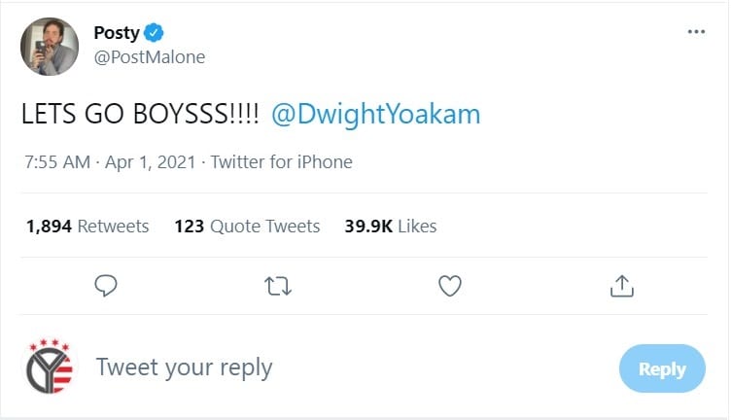Visit the @PostMalone handle
731x420 pixels.
pos(149,57)
